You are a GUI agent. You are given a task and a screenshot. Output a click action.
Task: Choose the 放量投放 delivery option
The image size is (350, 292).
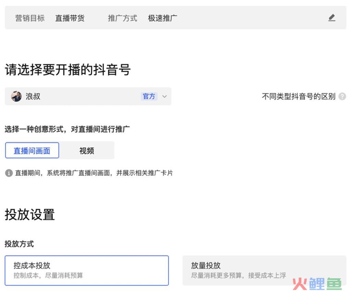click(264, 270)
